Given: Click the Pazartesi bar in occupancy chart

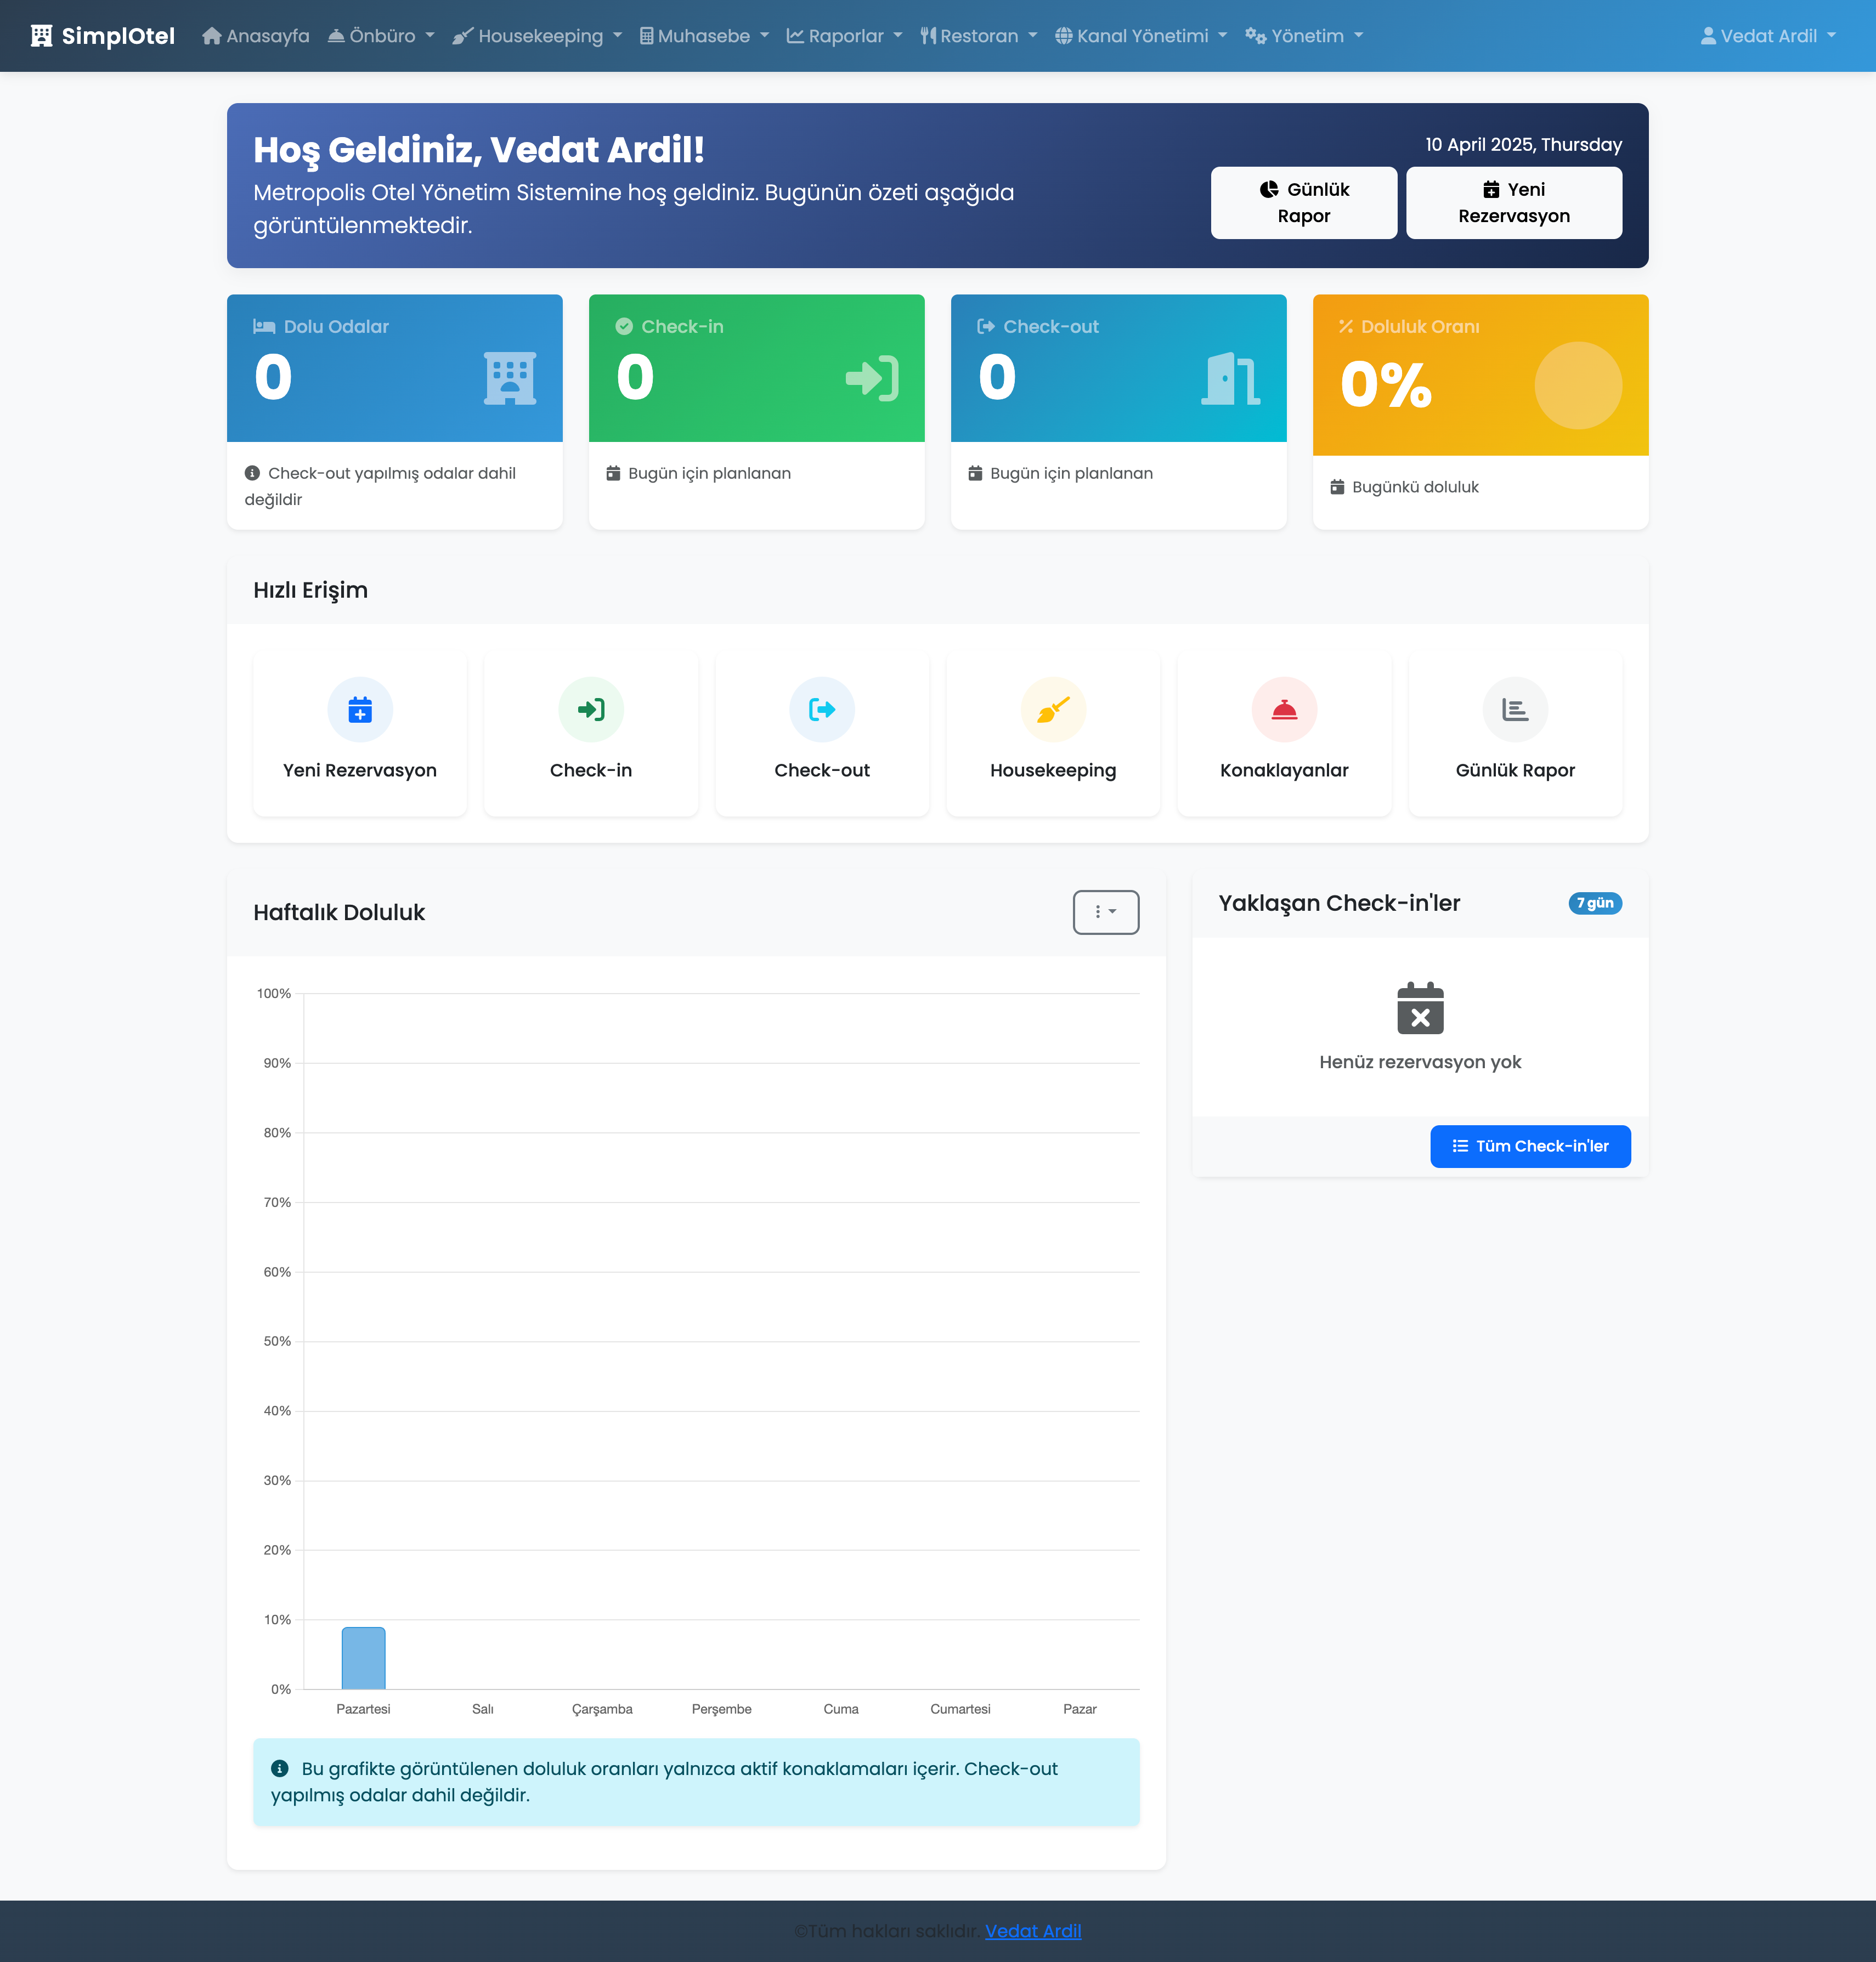Looking at the screenshot, I should (363, 1657).
